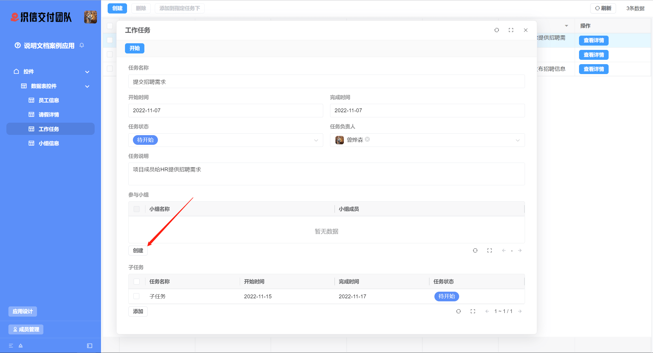Click the blue 开始 button
653x353 pixels.
(x=134, y=48)
